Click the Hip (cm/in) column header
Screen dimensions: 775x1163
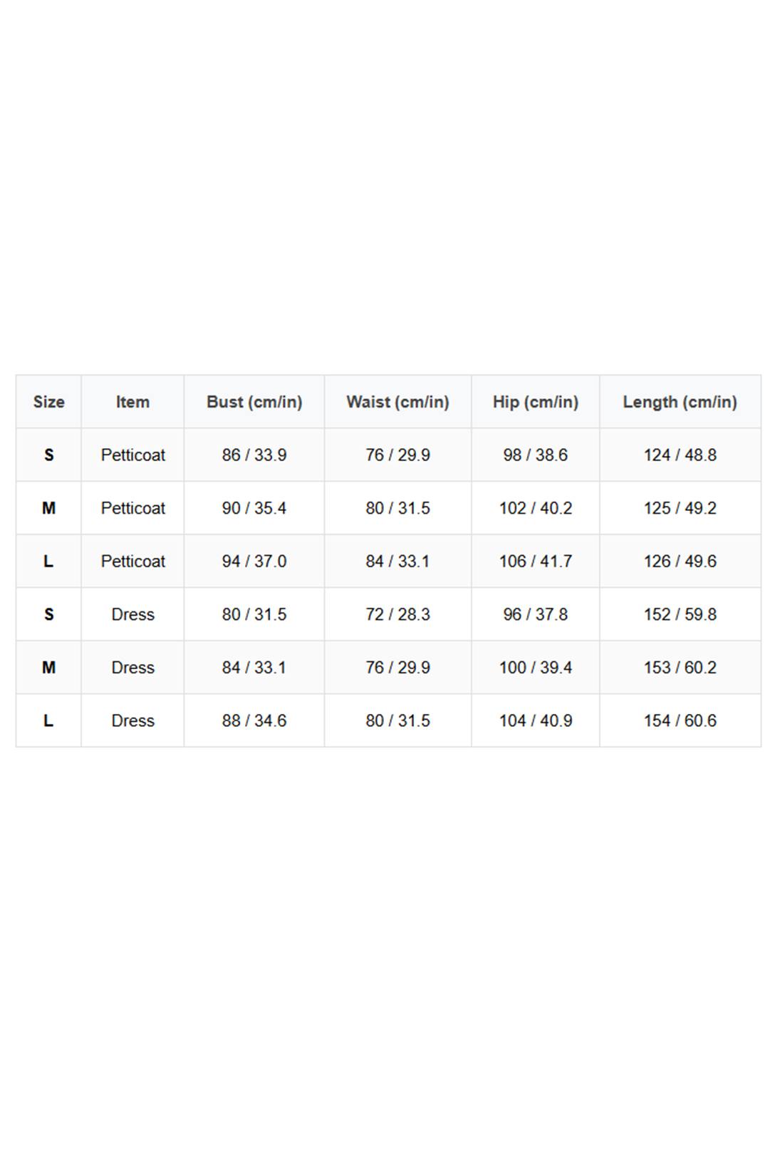coord(536,402)
